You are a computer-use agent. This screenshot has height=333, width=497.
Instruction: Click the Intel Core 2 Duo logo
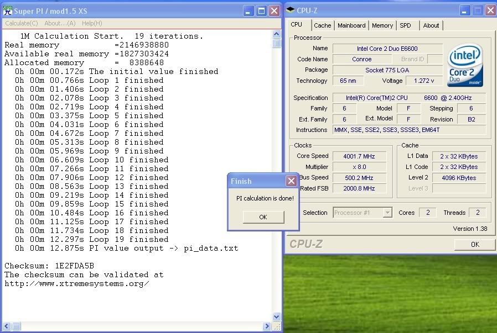(x=465, y=65)
